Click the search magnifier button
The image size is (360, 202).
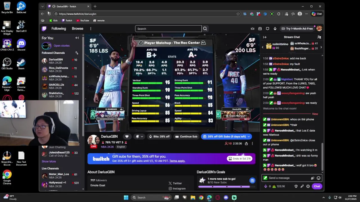pyautogui.click(x=205, y=29)
